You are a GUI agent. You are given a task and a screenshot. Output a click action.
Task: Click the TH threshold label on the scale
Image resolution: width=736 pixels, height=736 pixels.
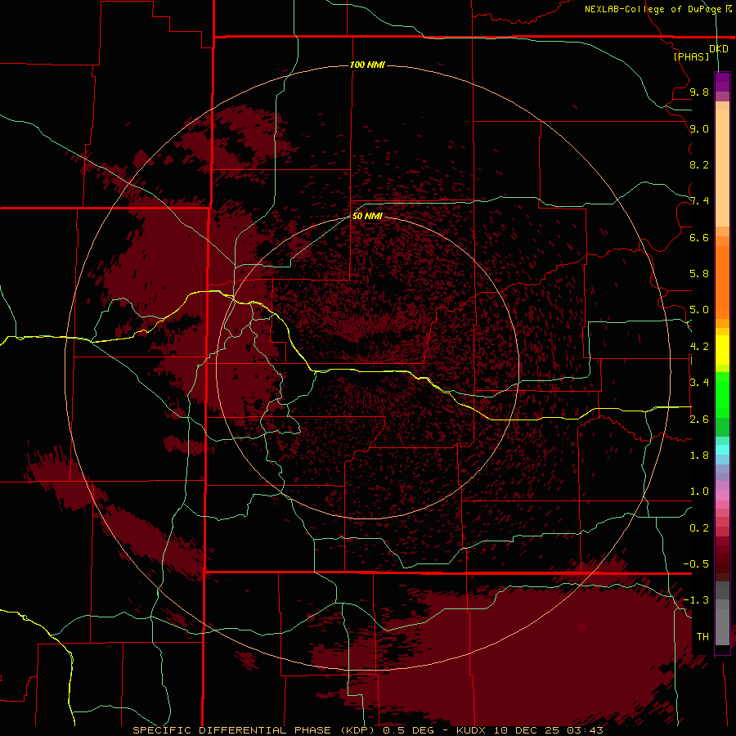point(702,637)
